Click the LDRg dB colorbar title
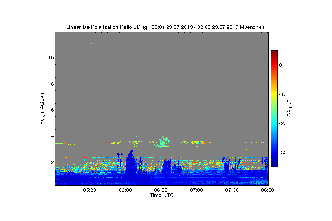 [x=290, y=109]
